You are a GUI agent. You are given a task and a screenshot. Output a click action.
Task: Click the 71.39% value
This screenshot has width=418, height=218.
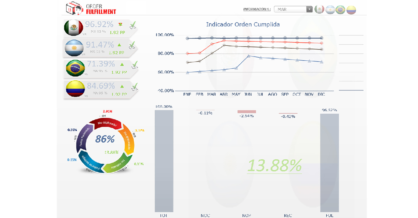[101, 64]
